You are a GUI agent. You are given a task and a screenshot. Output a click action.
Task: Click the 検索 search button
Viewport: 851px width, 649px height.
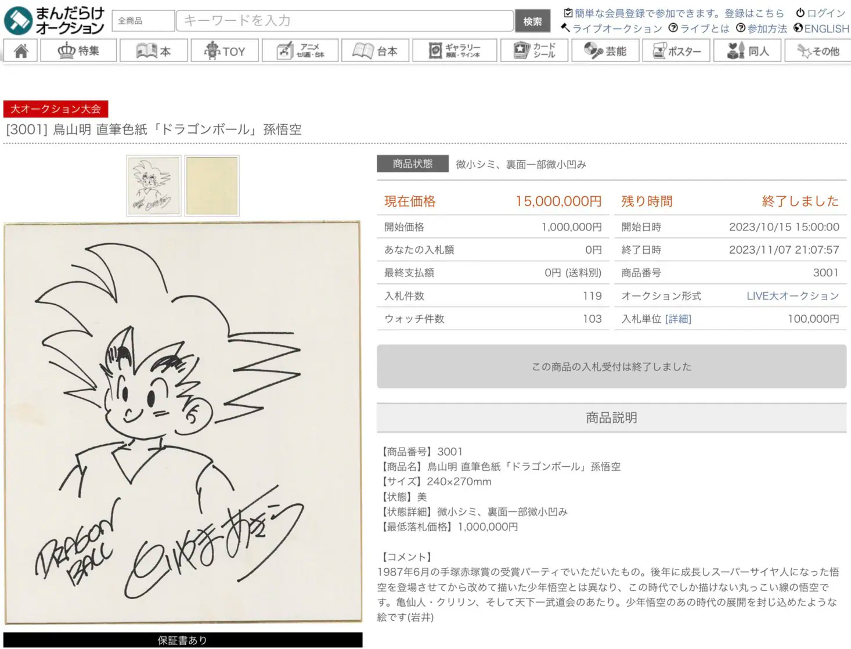tap(532, 21)
